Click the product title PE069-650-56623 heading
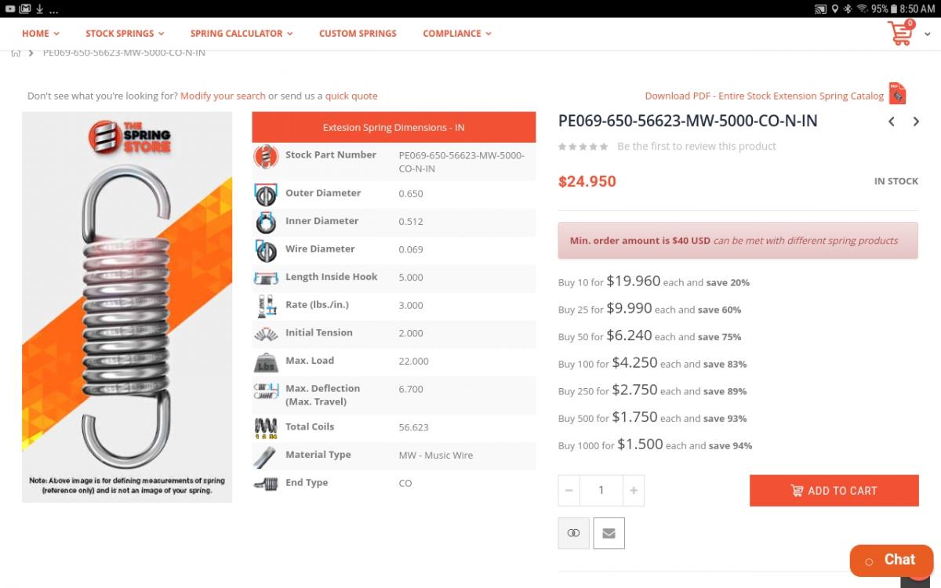941x588 pixels. pos(688,121)
